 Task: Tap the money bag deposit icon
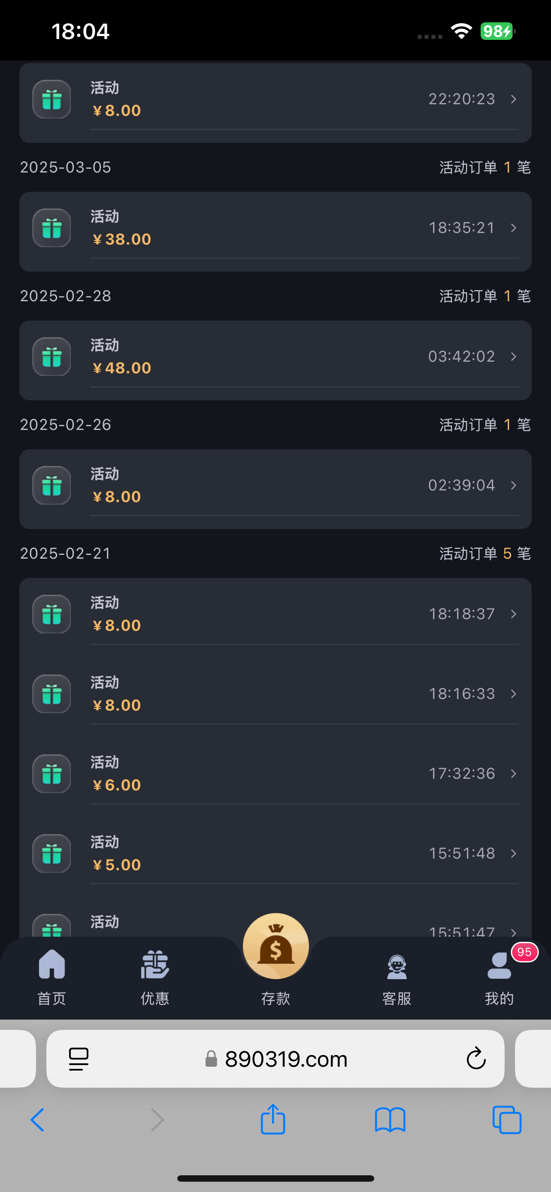(276, 947)
